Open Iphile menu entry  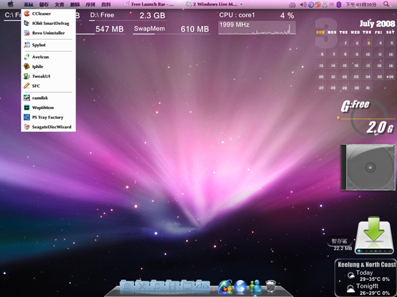point(48,66)
